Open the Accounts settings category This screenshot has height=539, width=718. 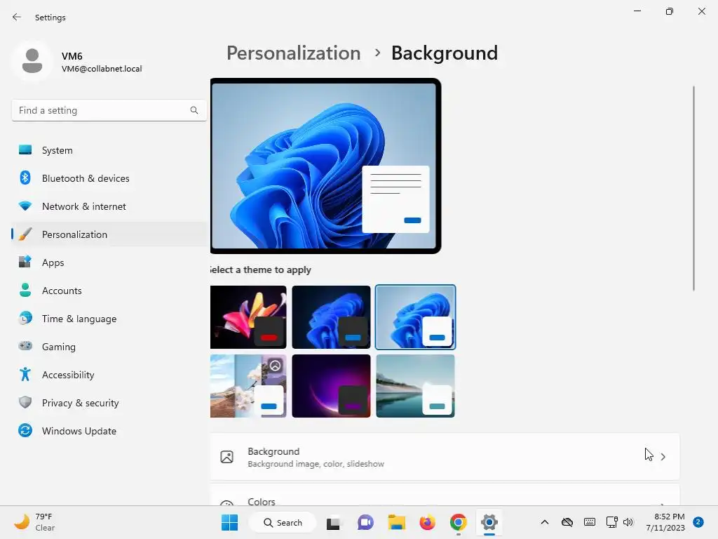point(109,291)
